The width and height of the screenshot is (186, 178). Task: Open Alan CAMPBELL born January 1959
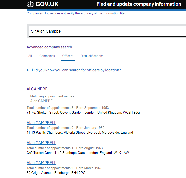click(41, 123)
